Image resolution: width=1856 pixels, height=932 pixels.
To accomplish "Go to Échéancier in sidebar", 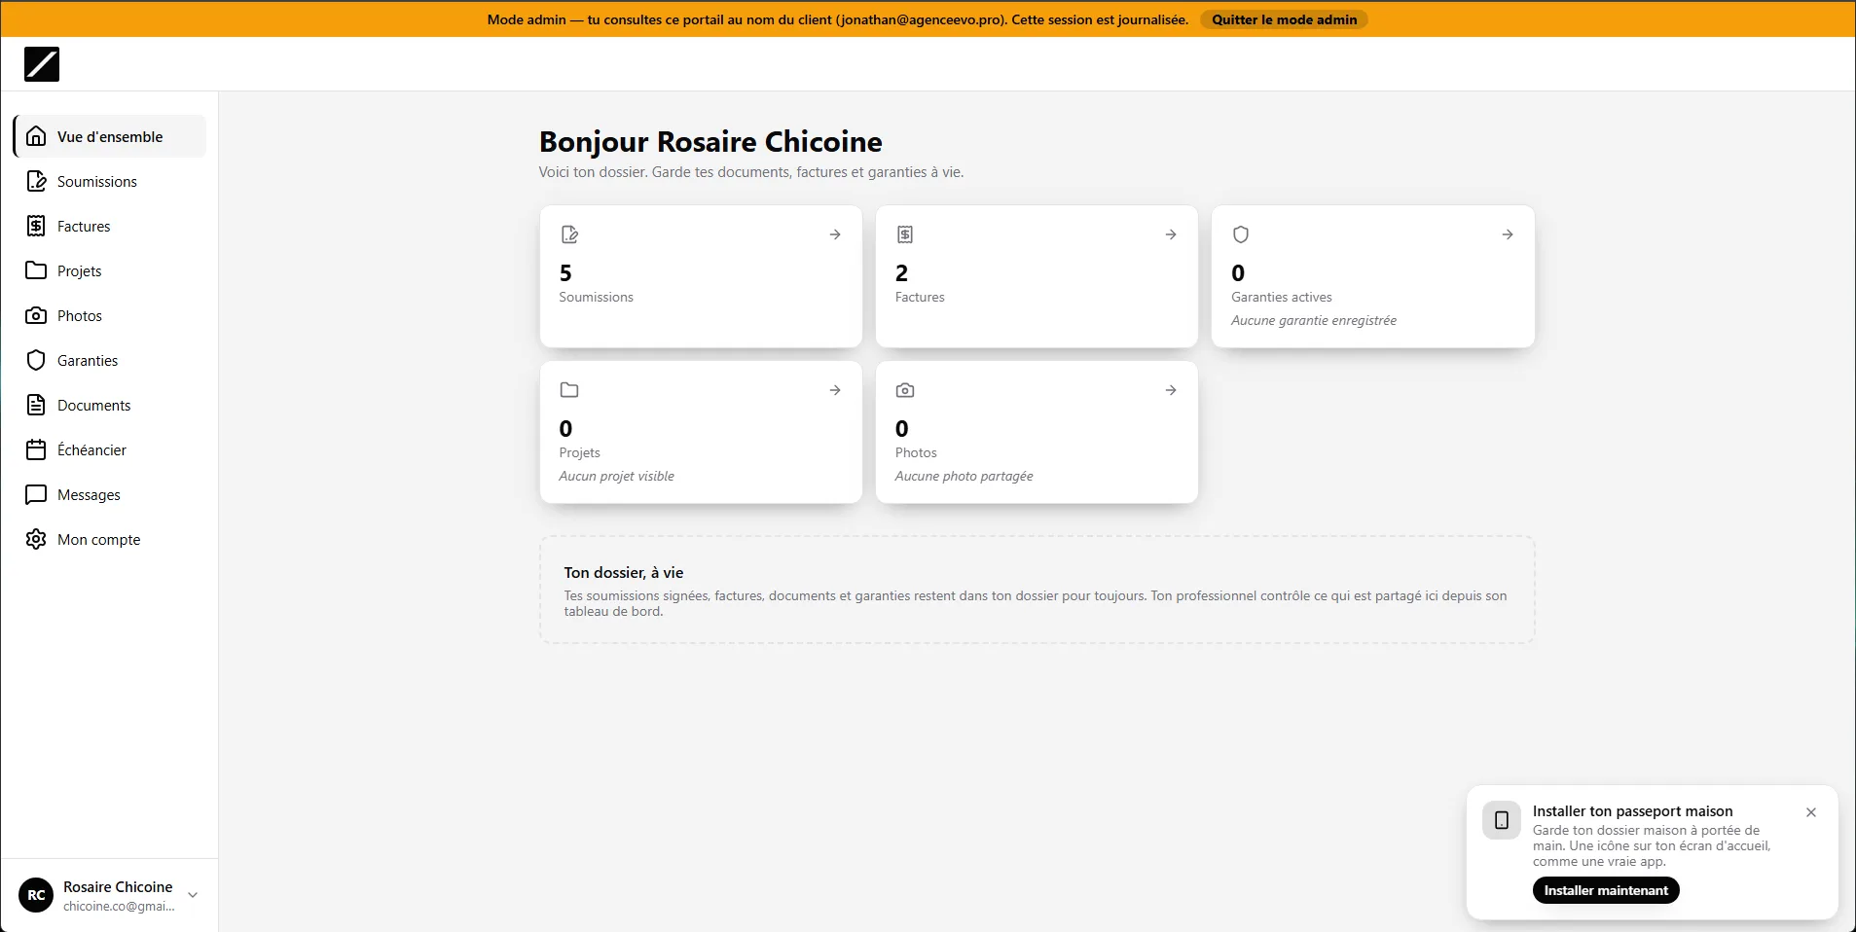I will click(x=110, y=449).
